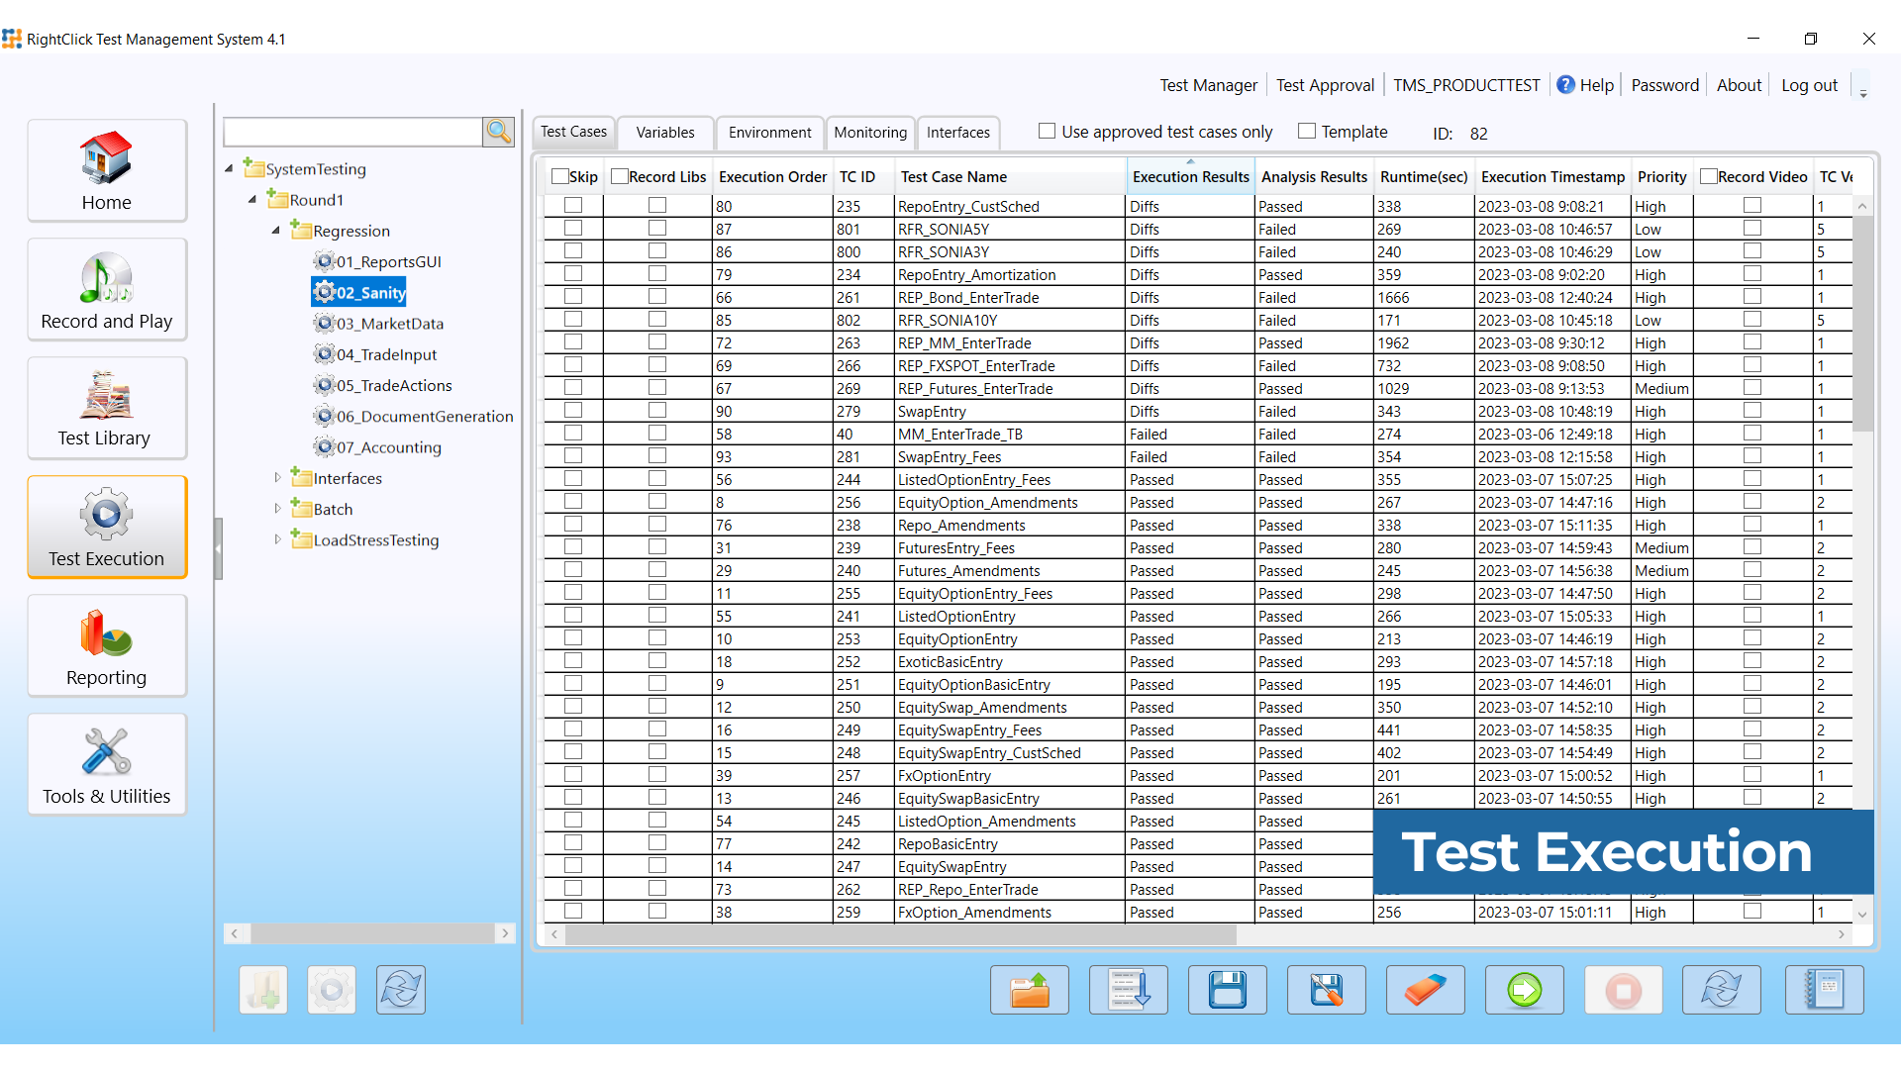This screenshot has width=1901, height=1069.
Task: Open a test set with the folder icon
Action: coord(1030,990)
